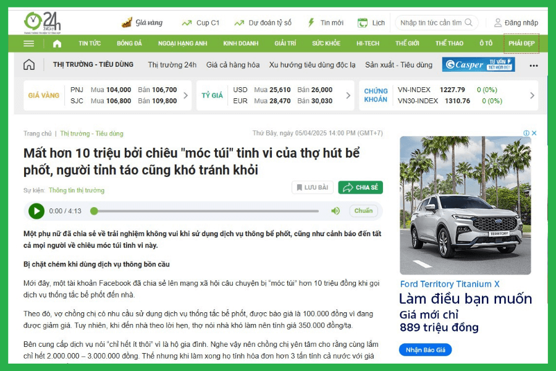Screen dimensions: 556x371
Task: Click the category bar home icon
Action: point(29,65)
